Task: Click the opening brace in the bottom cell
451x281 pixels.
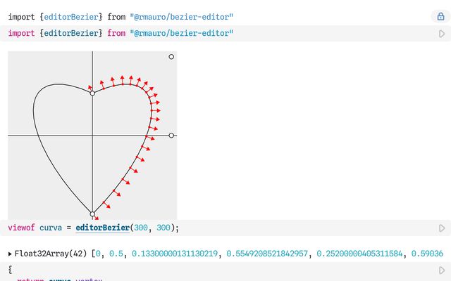Action: click(x=10, y=270)
